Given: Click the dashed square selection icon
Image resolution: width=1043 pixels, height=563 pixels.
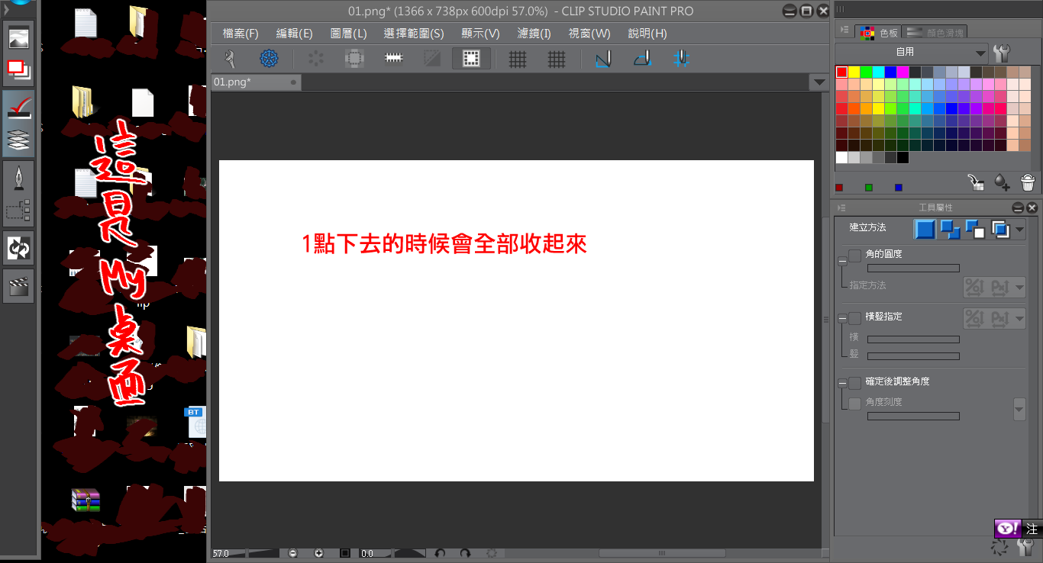Looking at the screenshot, I should click(x=354, y=59).
